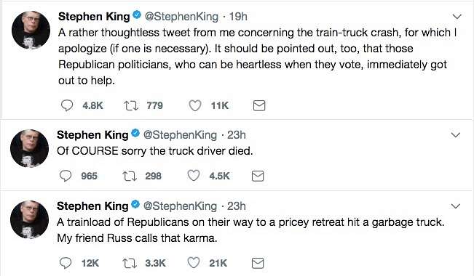The height and width of the screenshot is (276, 474).
Task: View Stephen King avatar on truck driver tweet
Action: tap(29, 148)
